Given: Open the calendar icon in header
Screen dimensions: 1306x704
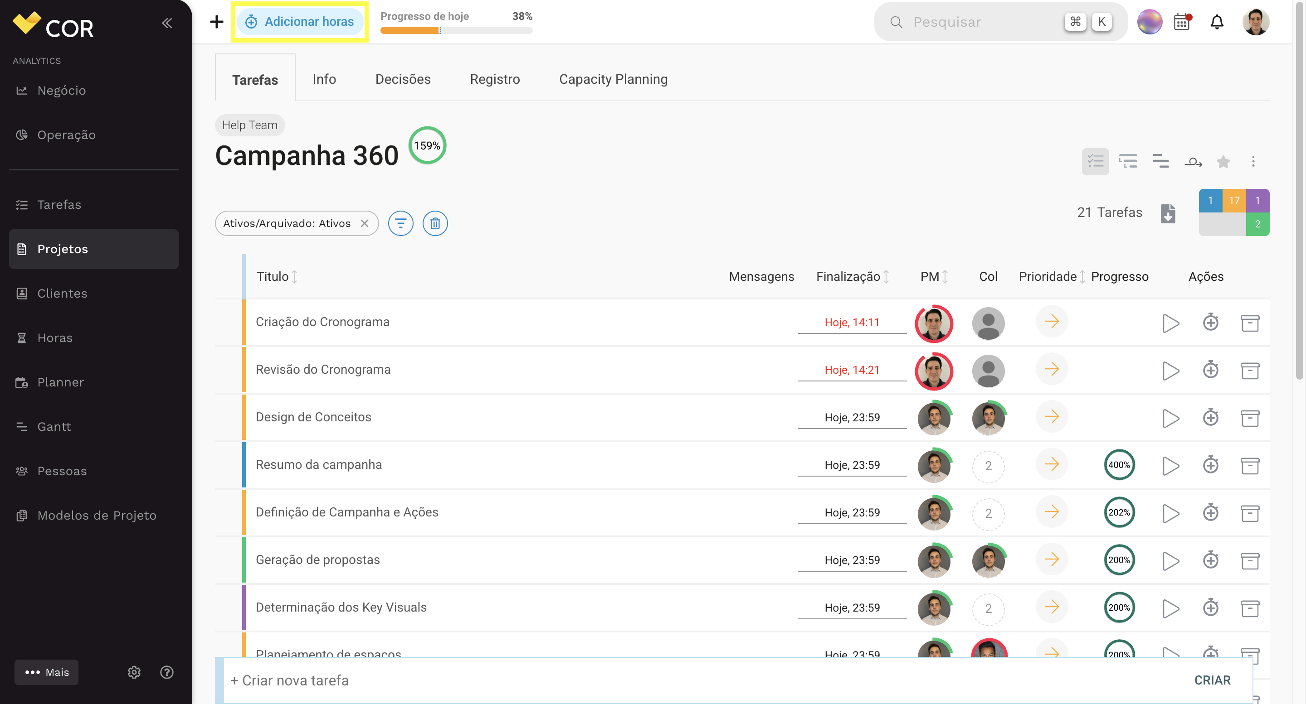Looking at the screenshot, I should click(1182, 22).
